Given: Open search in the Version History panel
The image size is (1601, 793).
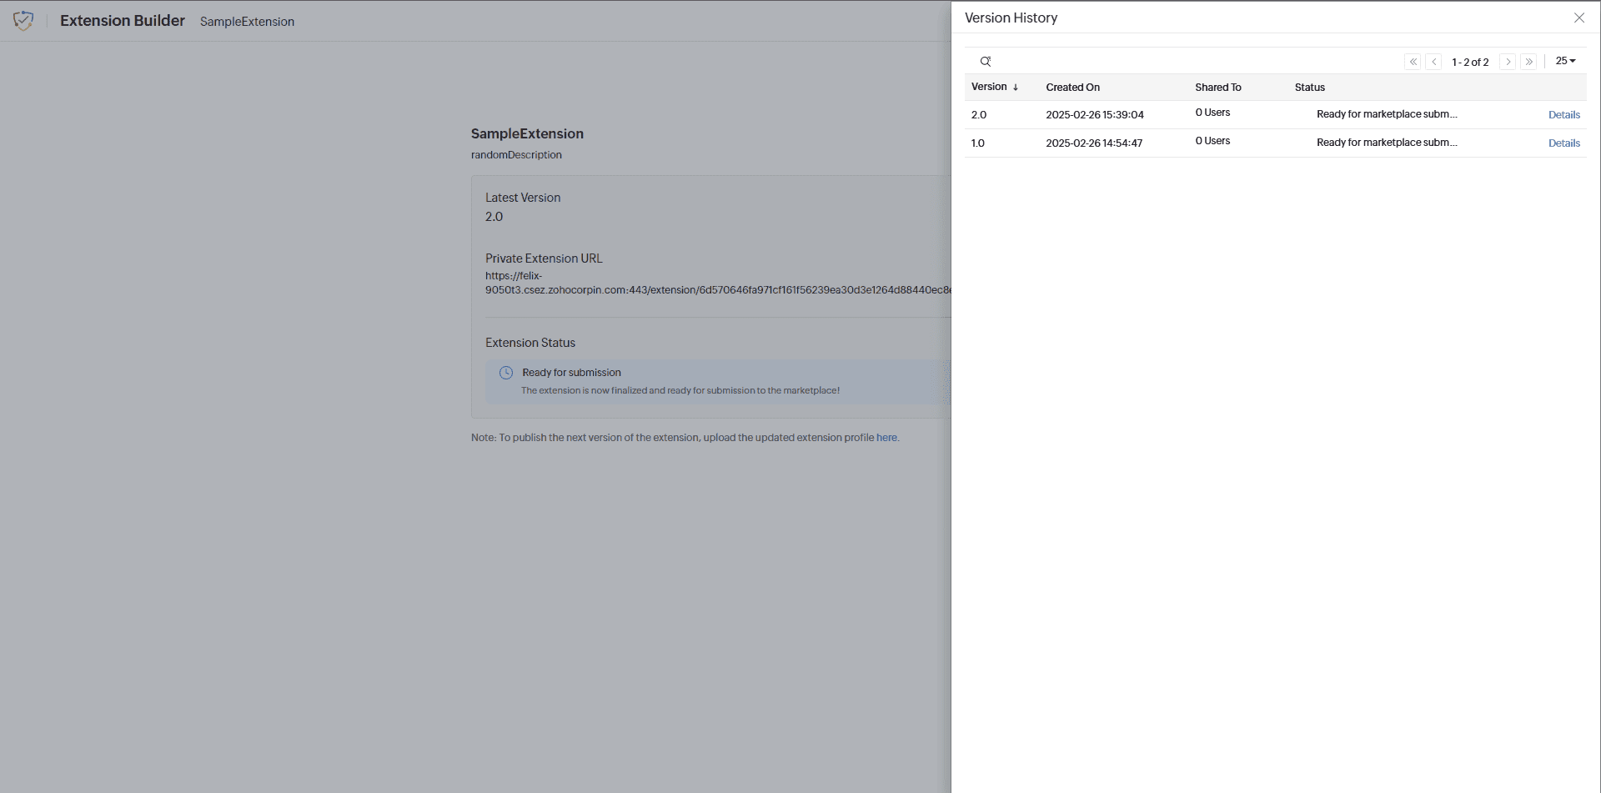Looking at the screenshot, I should [x=987, y=61].
